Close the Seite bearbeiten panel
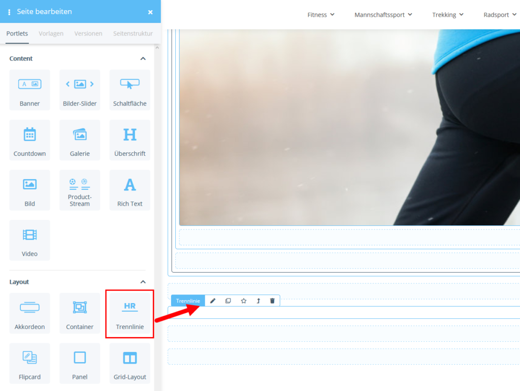Screen dimensions: 520x391 (x=150, y=12)
